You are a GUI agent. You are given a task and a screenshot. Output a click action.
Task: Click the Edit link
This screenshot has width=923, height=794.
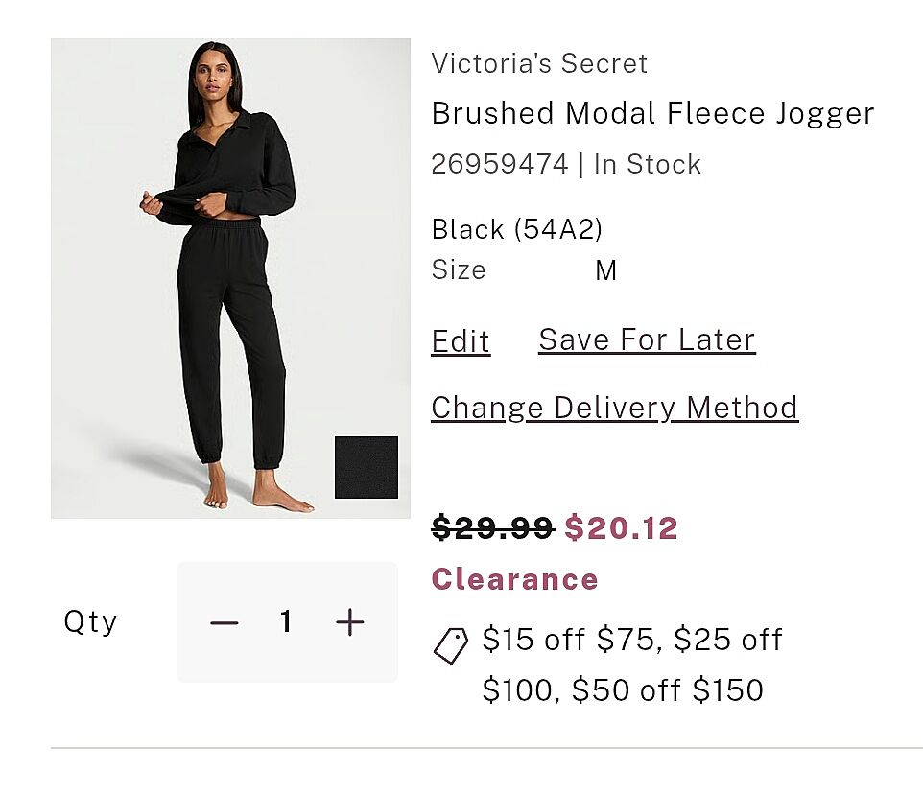[x=461, y=341]
